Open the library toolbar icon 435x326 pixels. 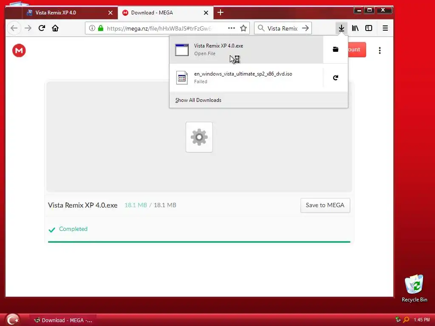click(355, 28)
